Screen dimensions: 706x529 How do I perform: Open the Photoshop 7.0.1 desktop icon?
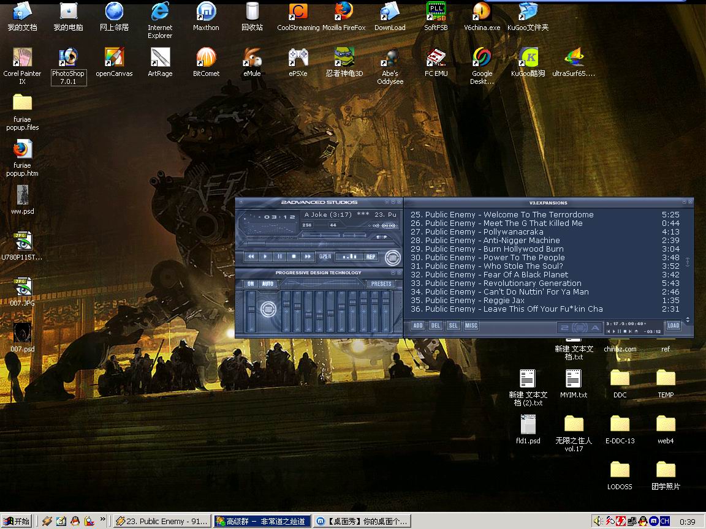(x=68, y=66)
